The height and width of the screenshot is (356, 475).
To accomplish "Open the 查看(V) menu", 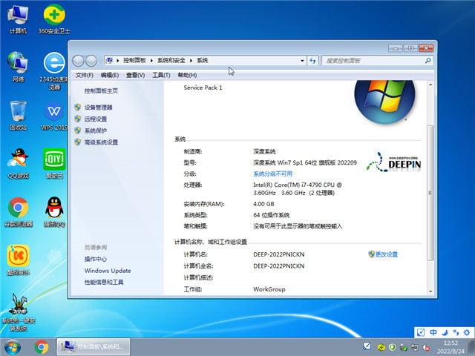I will (135, 75).
